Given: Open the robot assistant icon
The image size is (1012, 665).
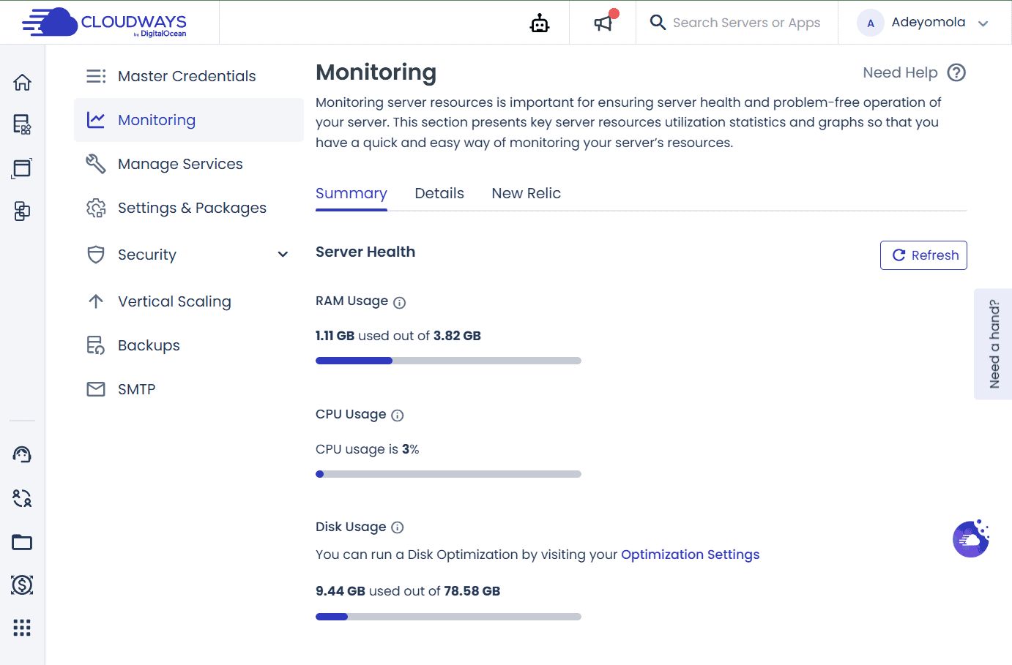Looking at the screenshot, I should coord(540,23).
